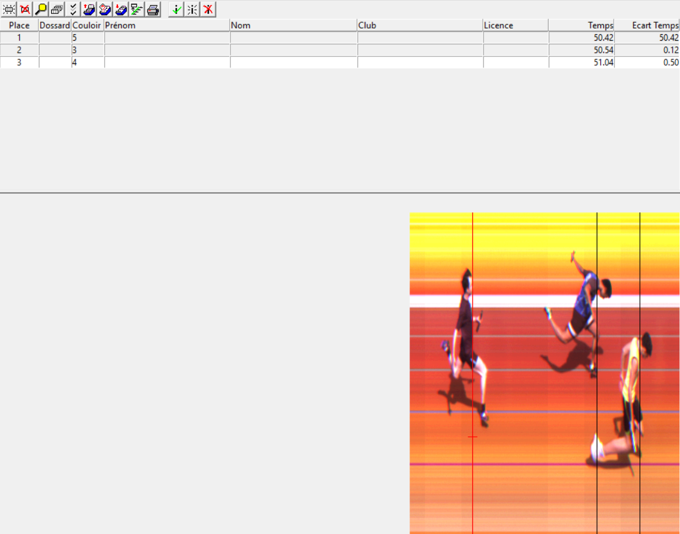Select the time 50.42 in Temps column
The width and height of the screenshot is (680, 534).
(x=582, y=38)
